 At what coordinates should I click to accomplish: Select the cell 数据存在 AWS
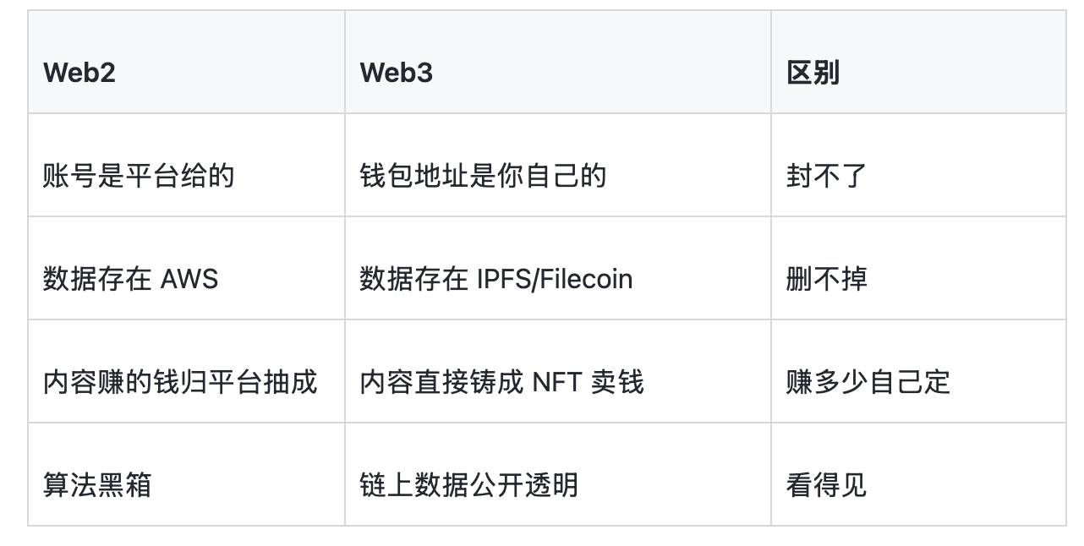(186, 268)
